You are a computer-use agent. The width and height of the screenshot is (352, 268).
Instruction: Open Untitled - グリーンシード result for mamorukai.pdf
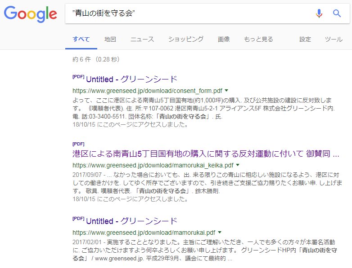coord(131,221)
